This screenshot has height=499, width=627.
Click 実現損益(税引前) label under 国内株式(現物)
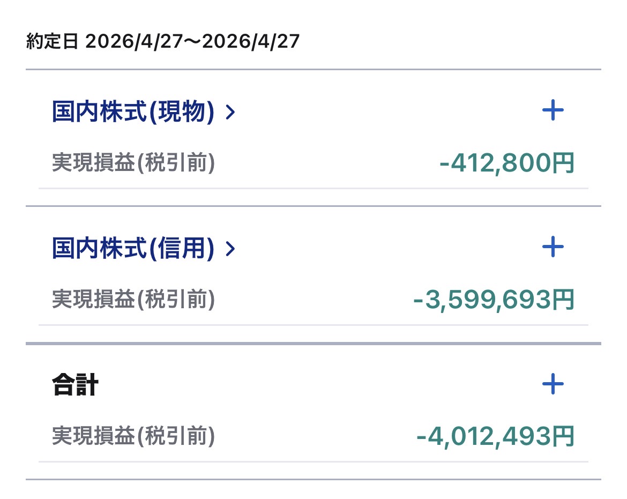133,163
